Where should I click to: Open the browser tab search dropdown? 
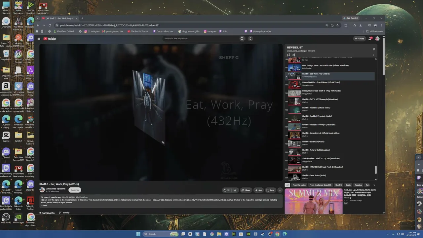click(x=38, y=18)
